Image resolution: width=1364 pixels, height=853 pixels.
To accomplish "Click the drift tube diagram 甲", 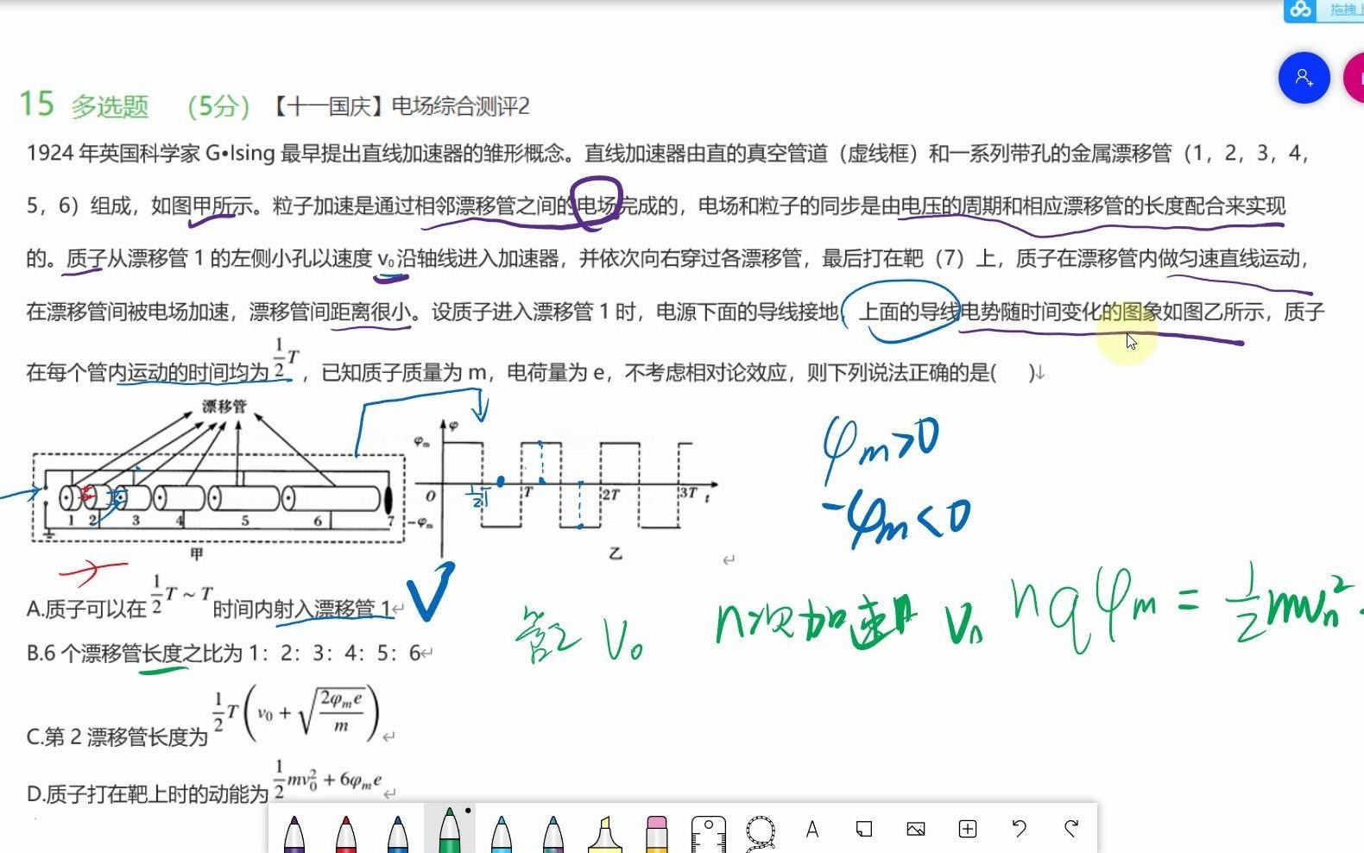I will tap(217, 480).
